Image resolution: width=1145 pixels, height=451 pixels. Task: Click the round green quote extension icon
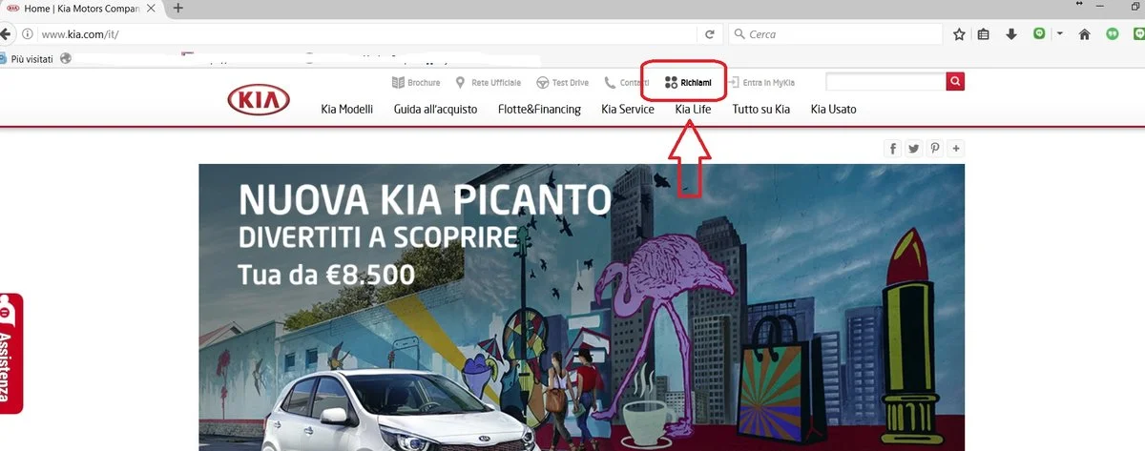1112,33
